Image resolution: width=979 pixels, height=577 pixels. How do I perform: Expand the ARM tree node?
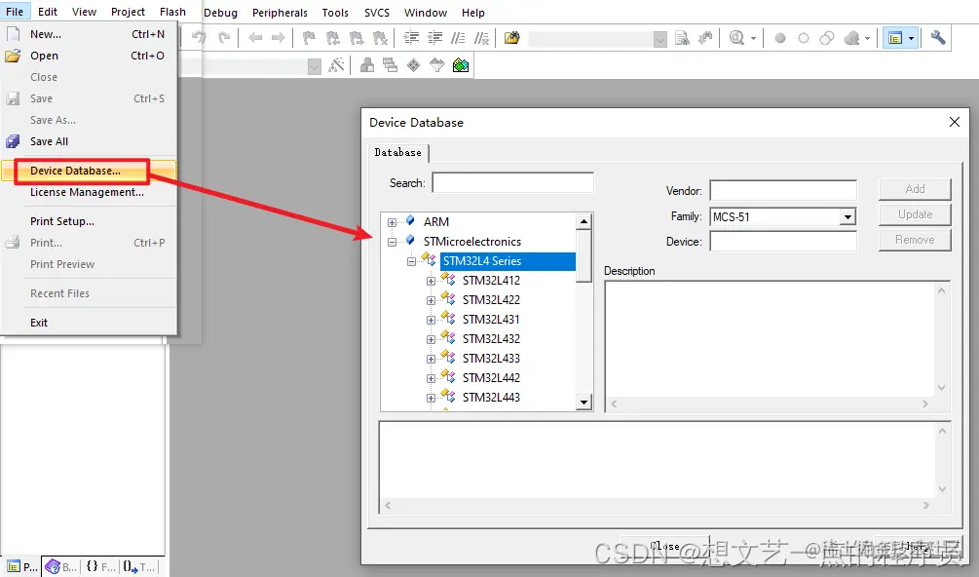pyautogui.click(x=393, y=222)
